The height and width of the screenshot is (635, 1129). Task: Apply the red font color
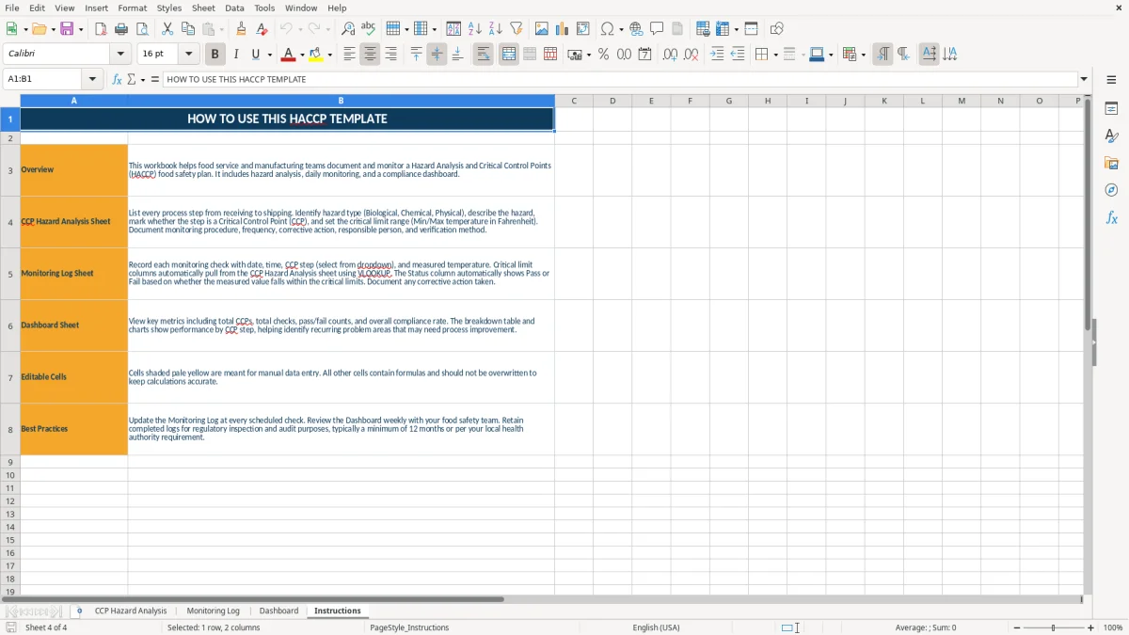(289, 55)
